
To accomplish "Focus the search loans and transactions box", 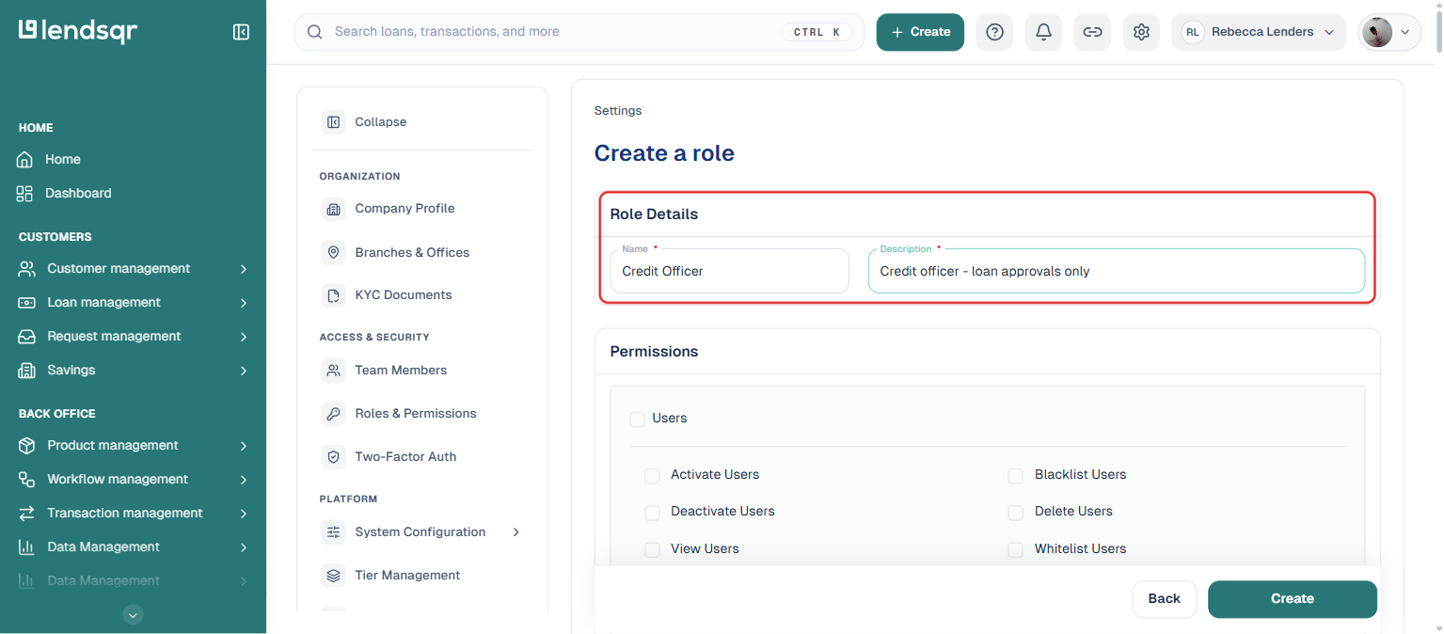I will click(x=579, y=32).
